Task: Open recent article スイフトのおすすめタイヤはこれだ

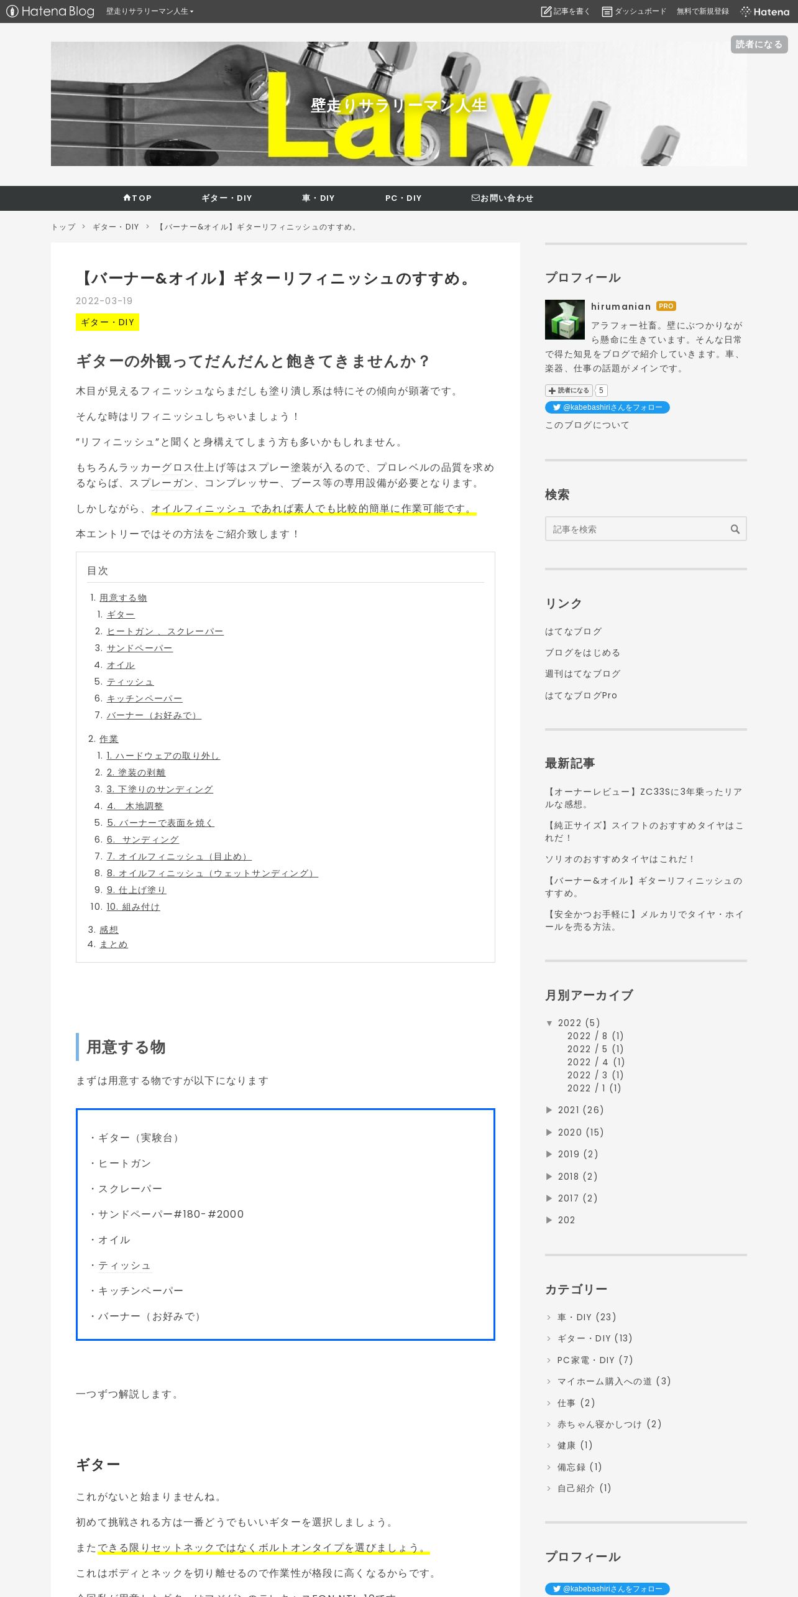Action: pos(644,831)
